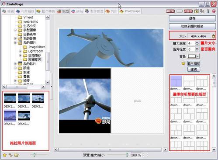Click the film-folder icon in top toolbar

[196, 11]
